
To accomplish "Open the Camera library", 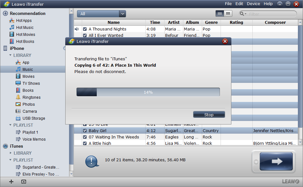I will pos(26,111).
